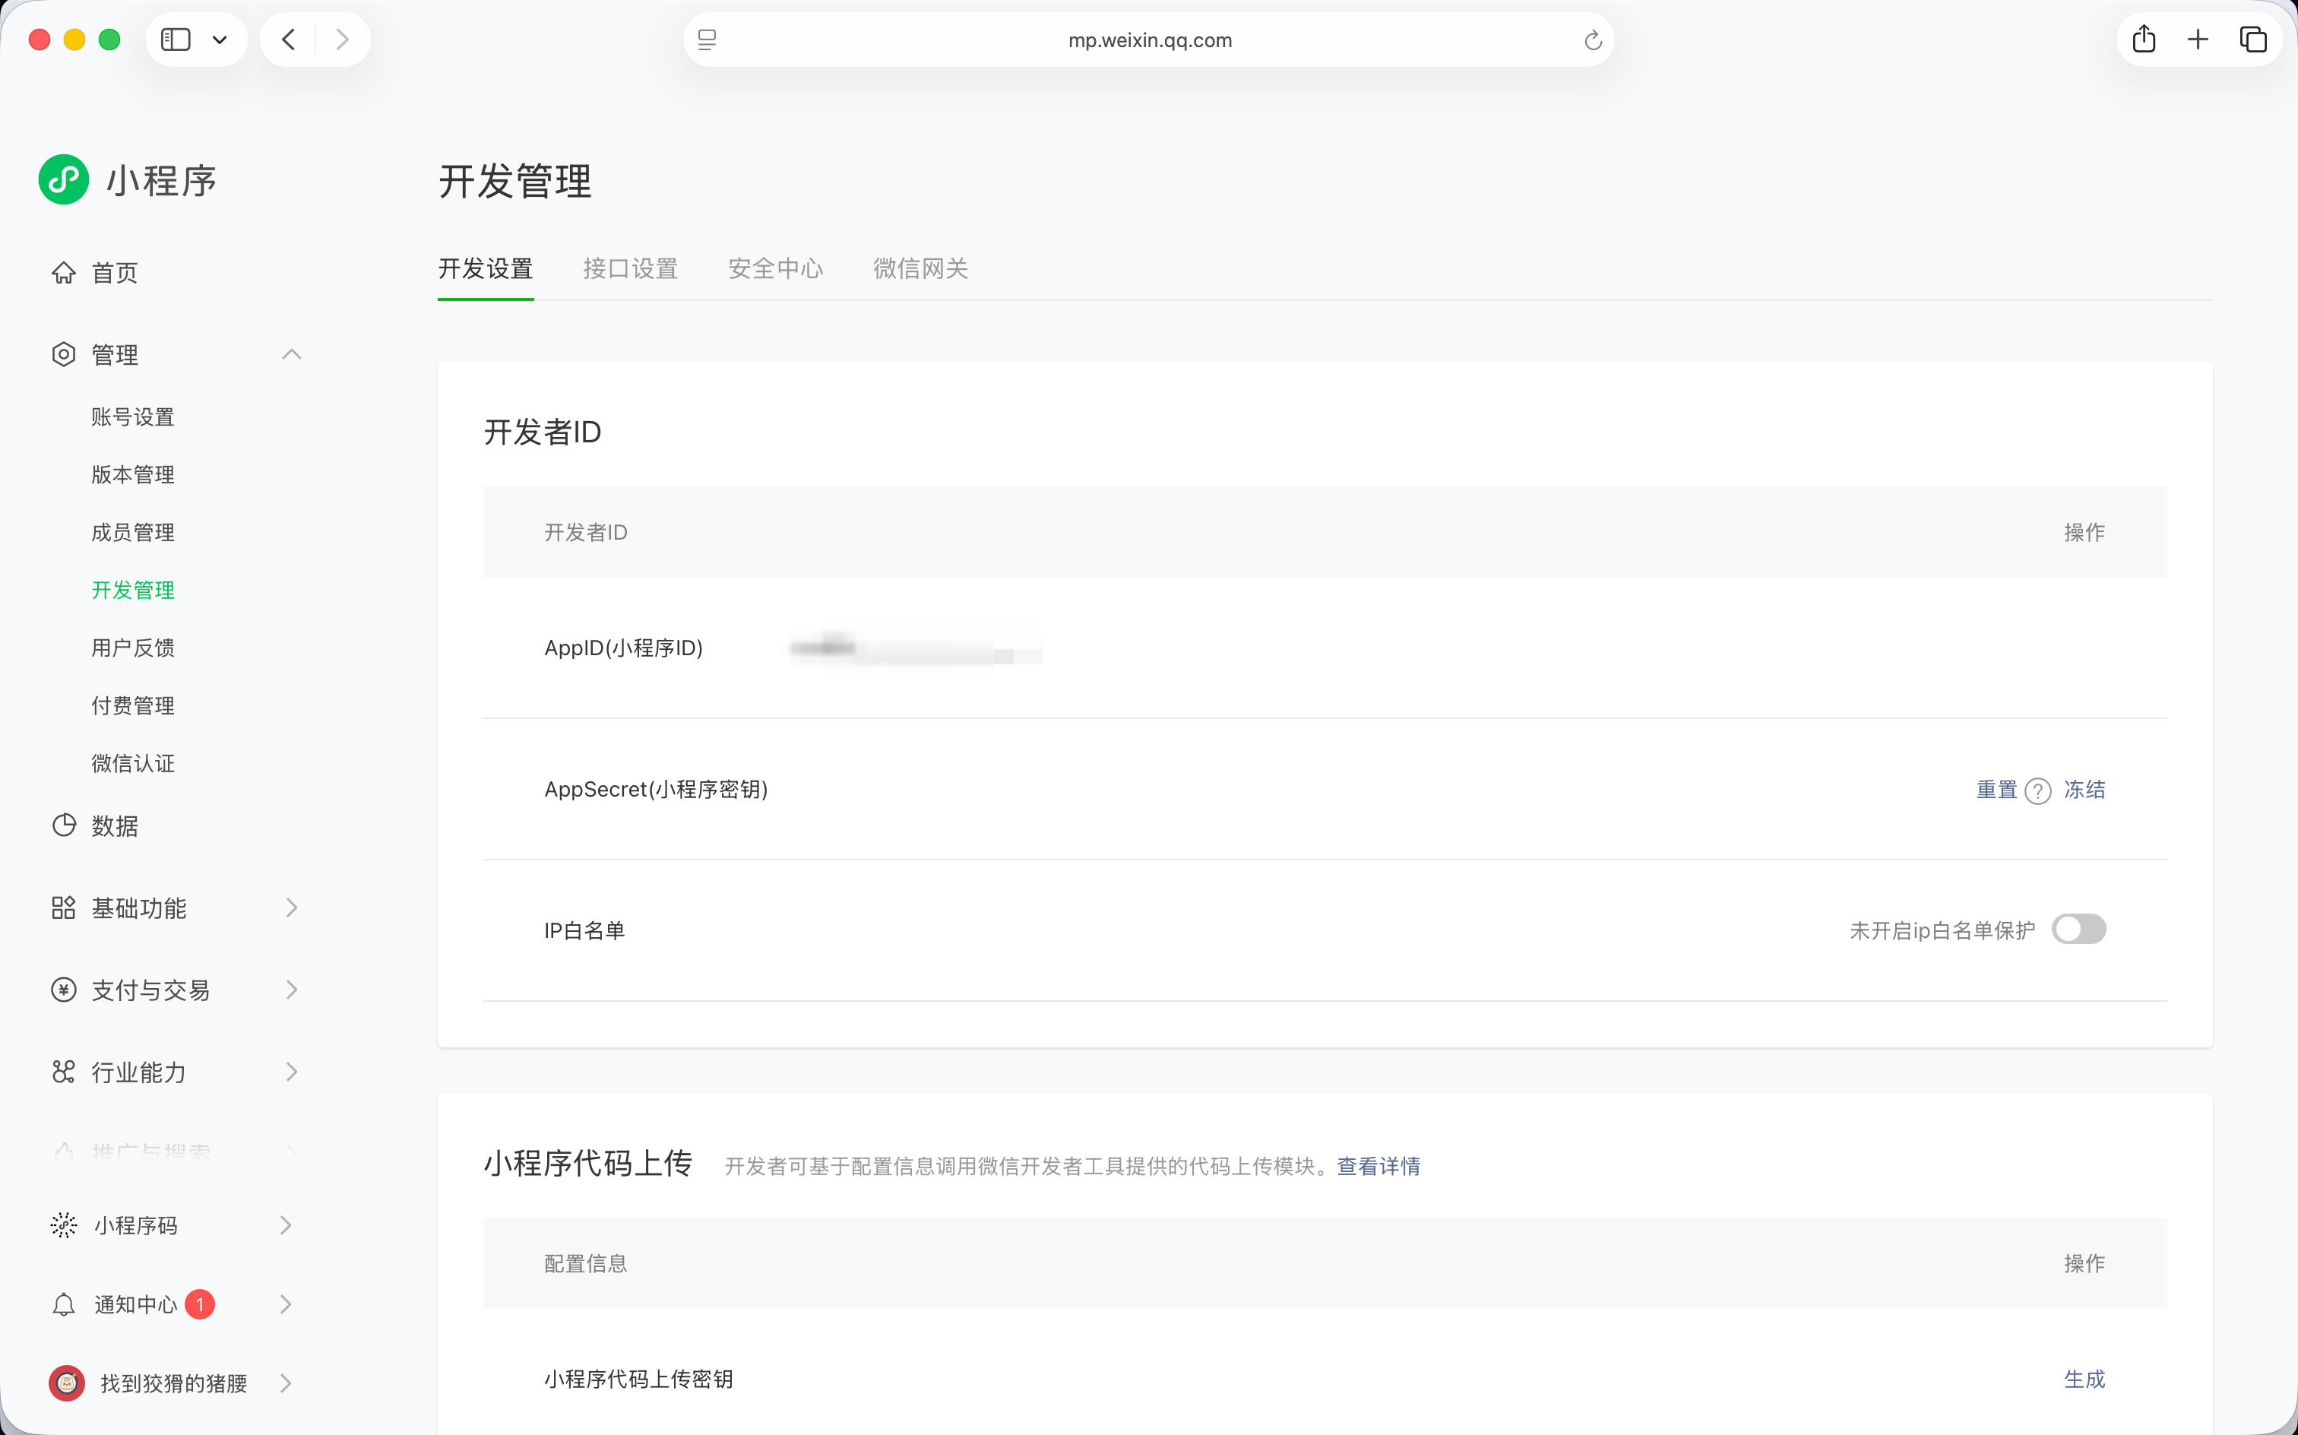Open the 首页 home icon

click(x=64, y=274)
